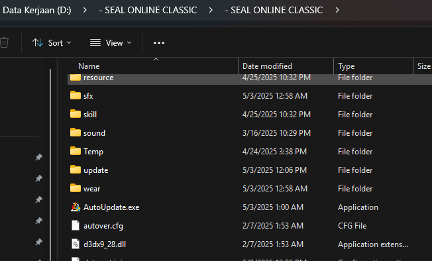The height and width of the screenshot is (261, 432).
Task: Select the Temp folder name
Action: click(93, 152)
